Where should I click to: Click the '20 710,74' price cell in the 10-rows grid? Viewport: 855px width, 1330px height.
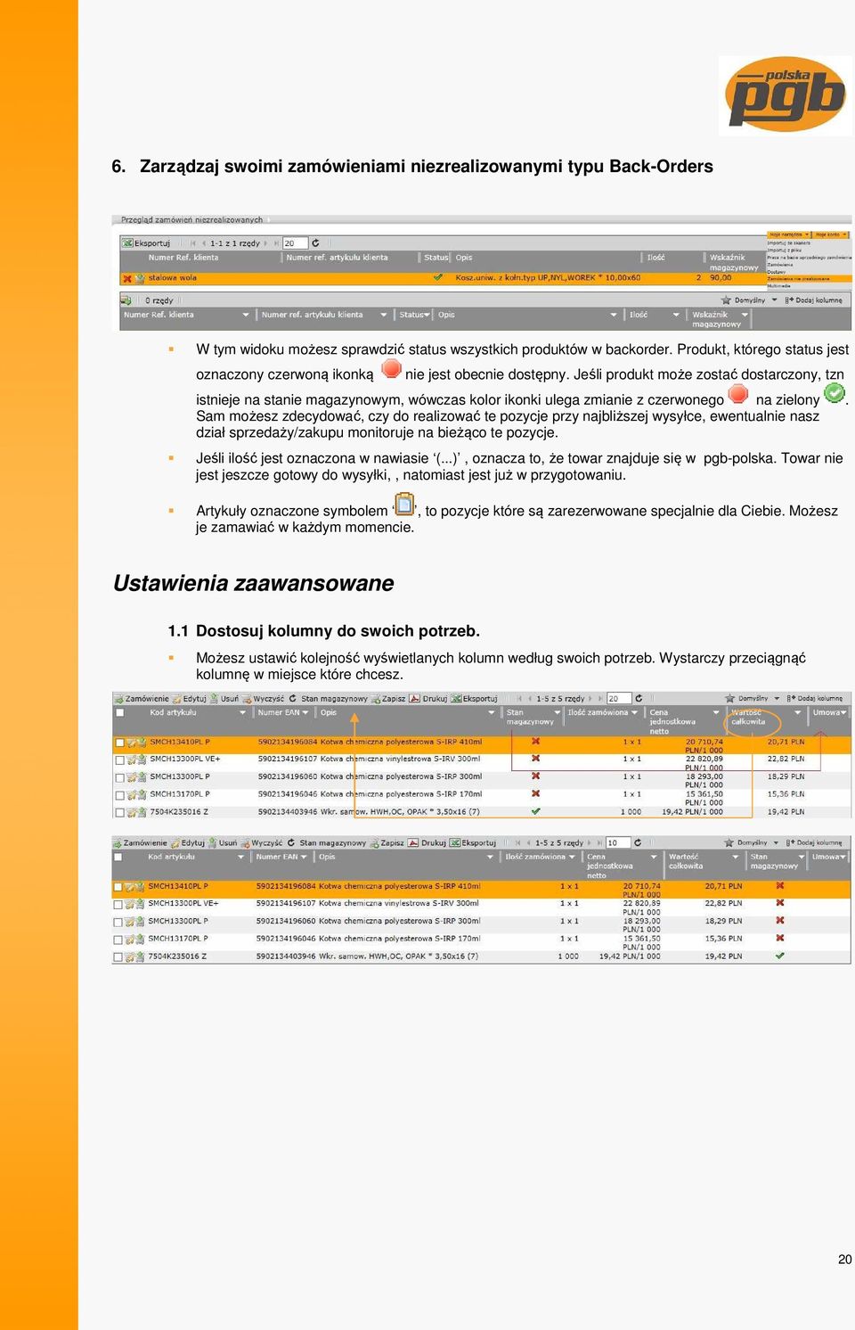[x=642, y=887]
